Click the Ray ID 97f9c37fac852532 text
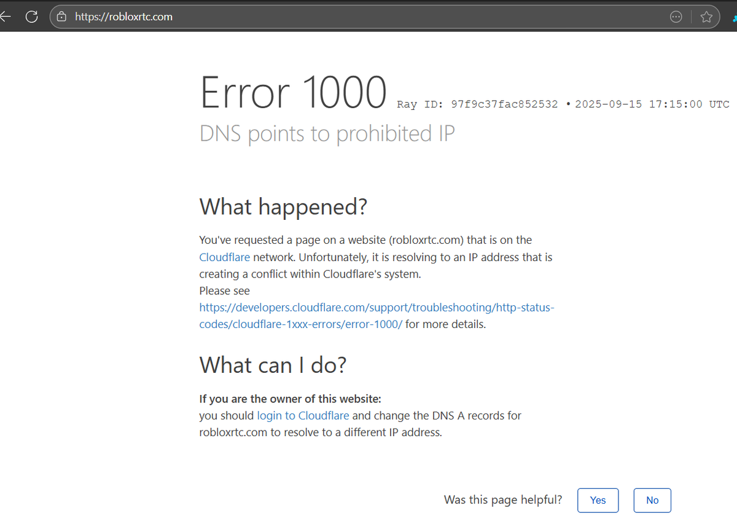Screen dimensions: 737x527 [x=478, y=104]
